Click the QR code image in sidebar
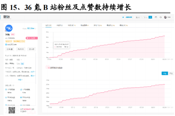The image size is (175, 116). (x=12, y=110)
